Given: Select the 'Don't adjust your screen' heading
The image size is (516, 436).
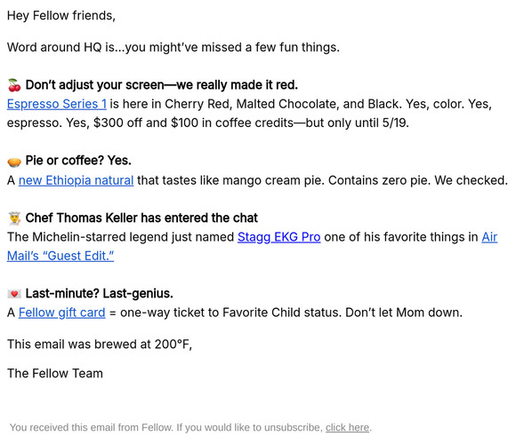Looking at the screenshot, I should coord(162,85).
